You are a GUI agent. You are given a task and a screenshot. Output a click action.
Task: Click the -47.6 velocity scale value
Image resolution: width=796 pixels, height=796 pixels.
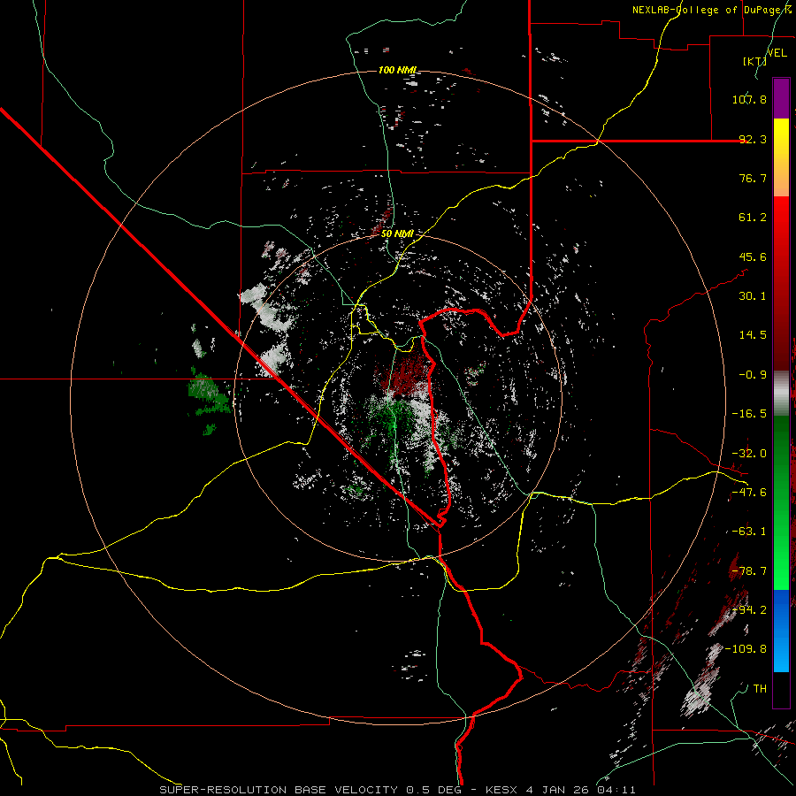click(749, 493)
